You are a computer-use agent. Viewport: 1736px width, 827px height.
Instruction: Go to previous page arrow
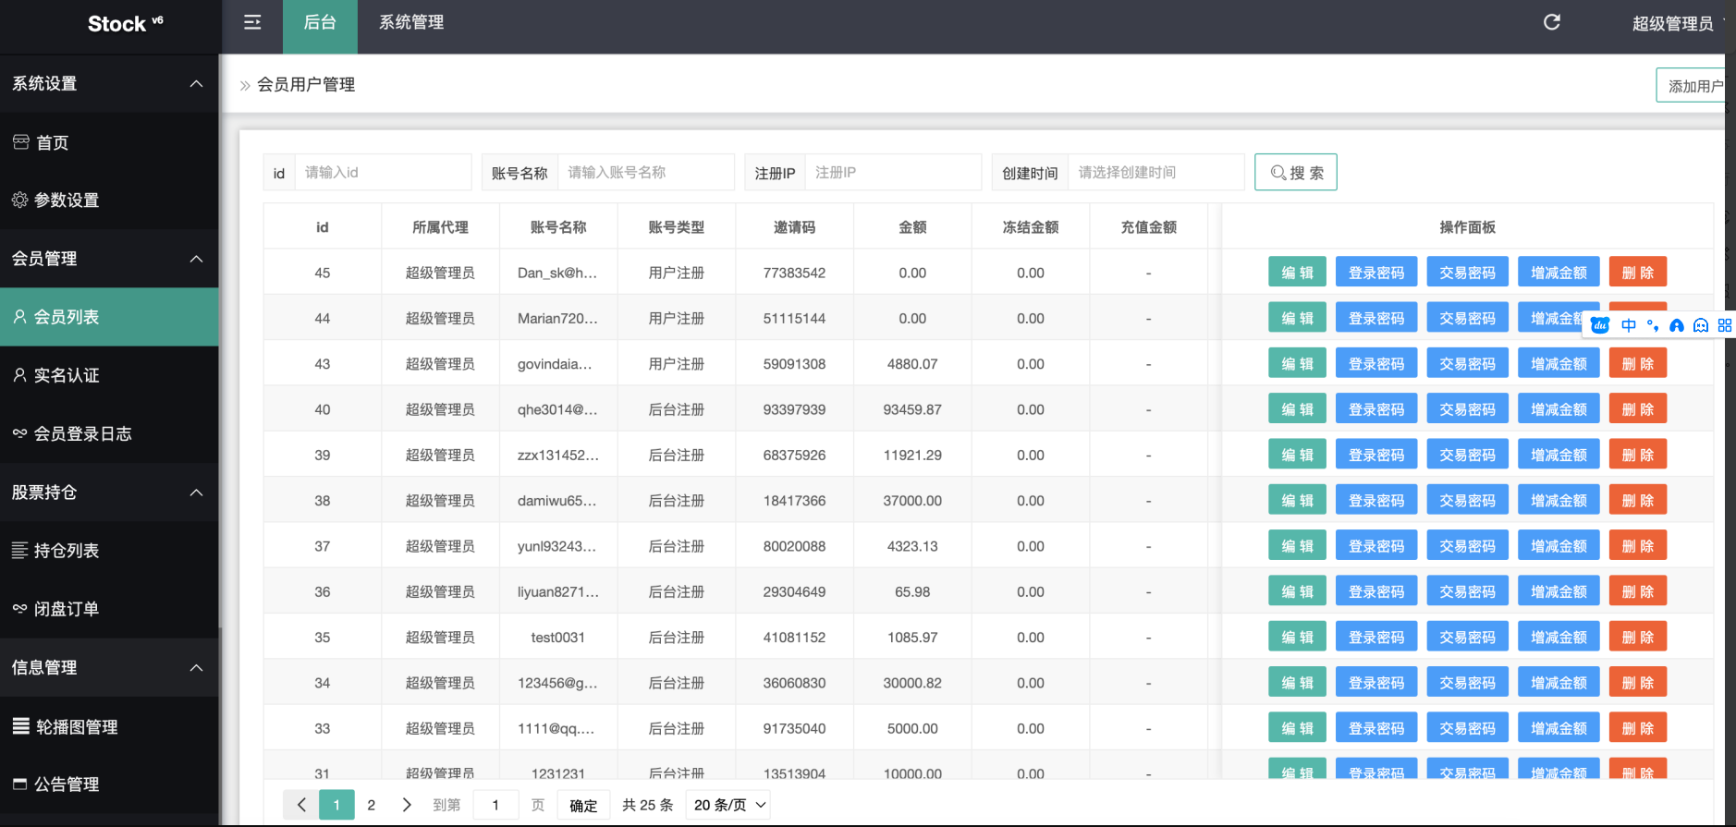tap(301, 805)
